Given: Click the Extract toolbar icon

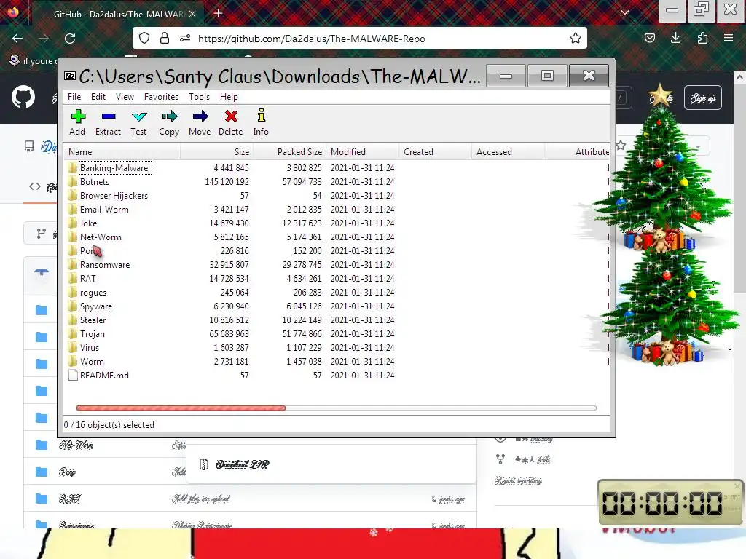Looking at the screenshot, I should [x=109, y=116].
